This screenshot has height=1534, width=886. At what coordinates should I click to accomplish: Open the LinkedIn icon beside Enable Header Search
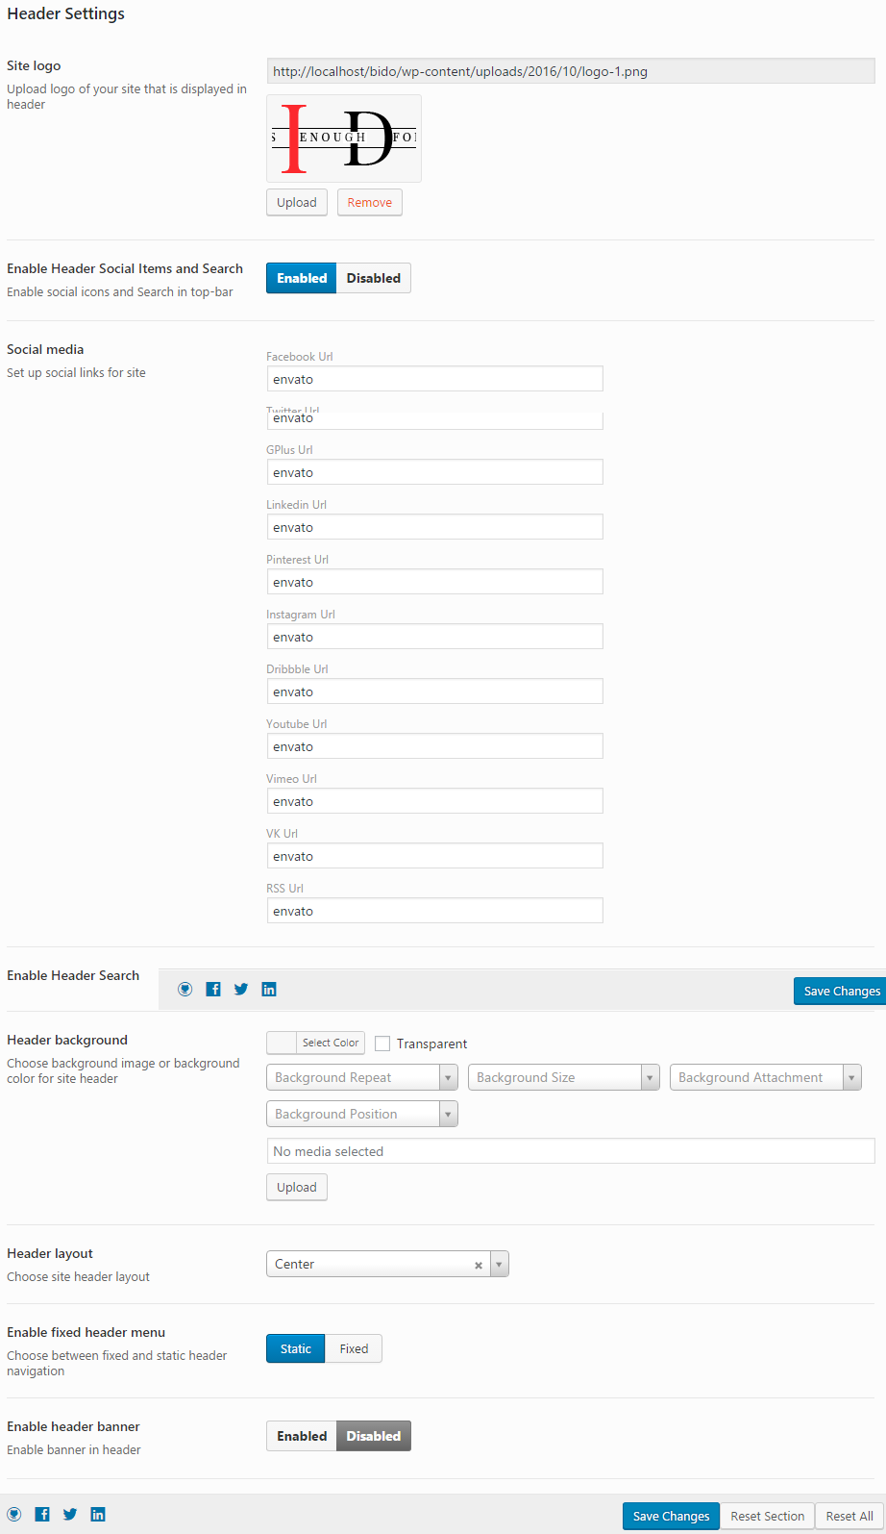click(x=269, y=989)
